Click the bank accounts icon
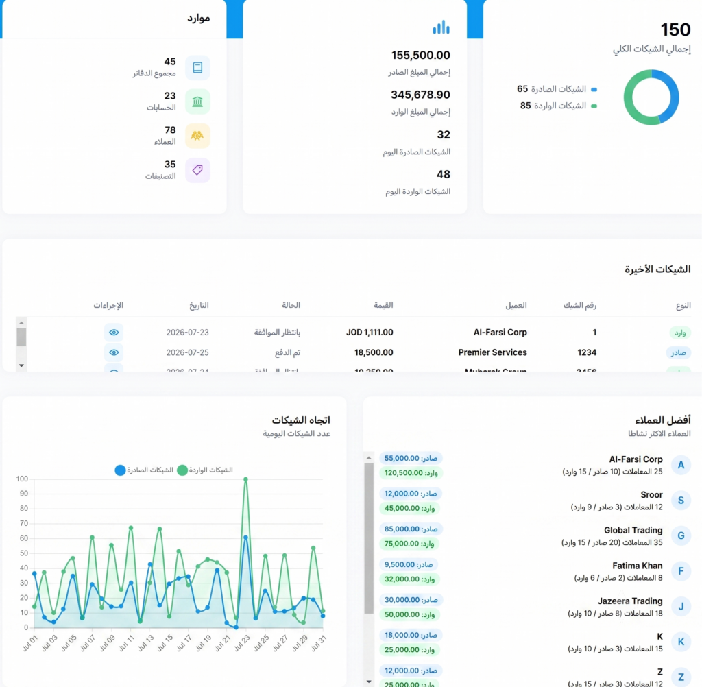702x687 pixels. (197, 102)
